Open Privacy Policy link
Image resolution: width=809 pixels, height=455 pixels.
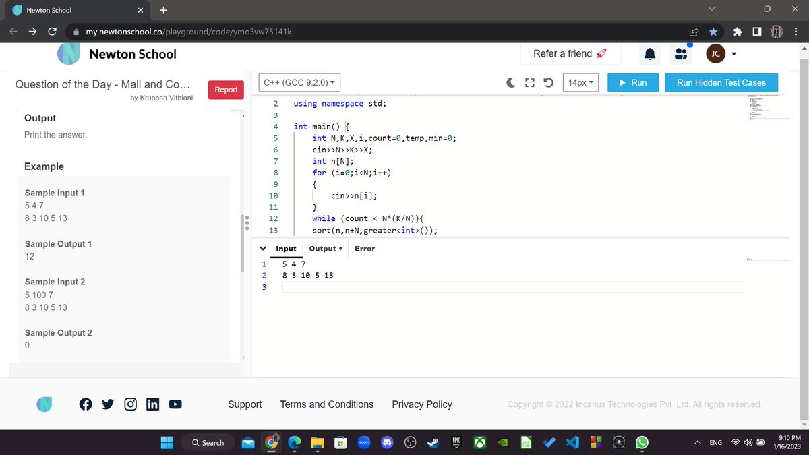pyautogui.click(x=422, y=404)
